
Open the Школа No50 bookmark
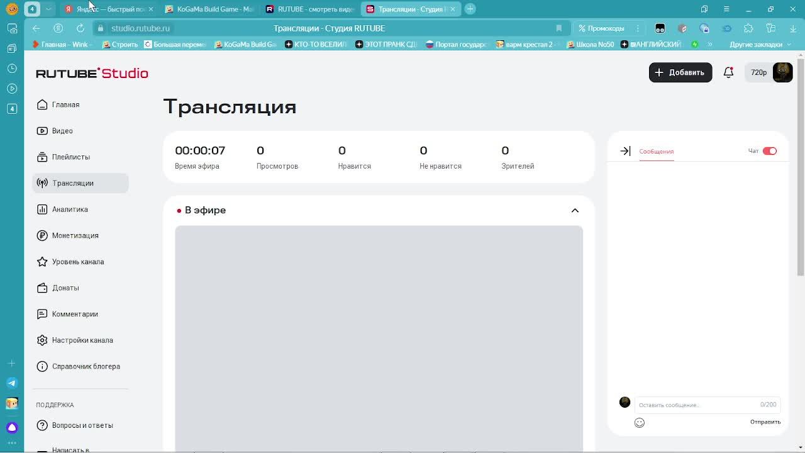click(x=591, y=45)
